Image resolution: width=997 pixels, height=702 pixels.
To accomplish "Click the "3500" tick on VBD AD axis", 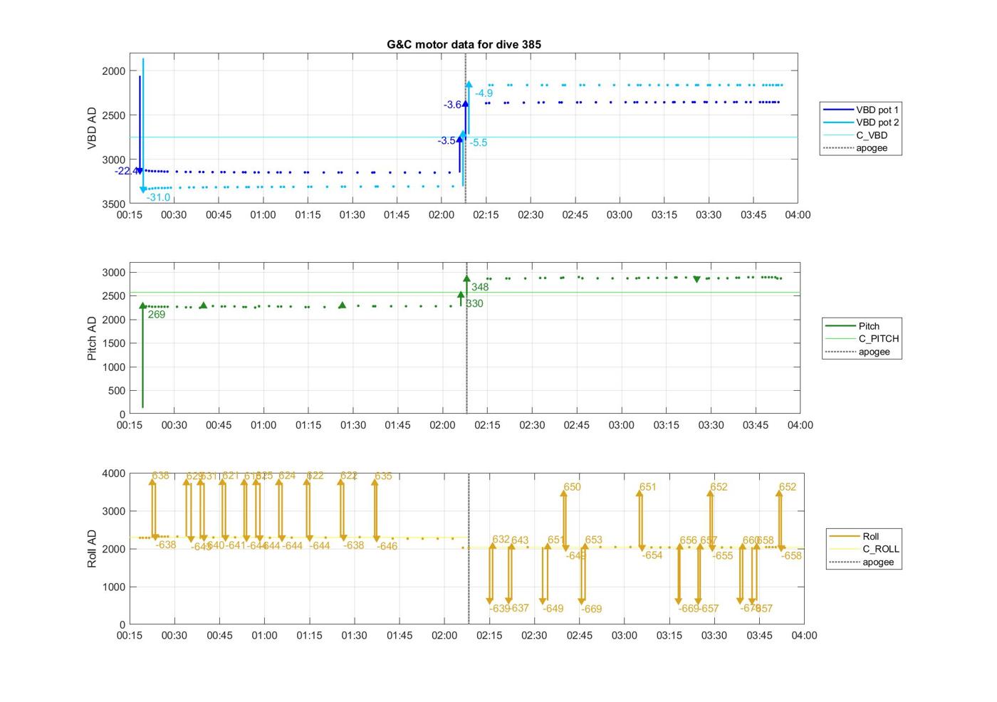I will click(x=114, y=204).
